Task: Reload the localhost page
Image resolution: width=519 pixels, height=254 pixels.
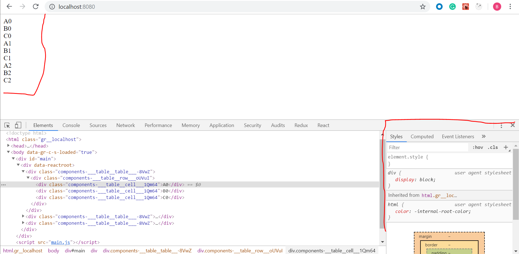Action: (36, 7)
